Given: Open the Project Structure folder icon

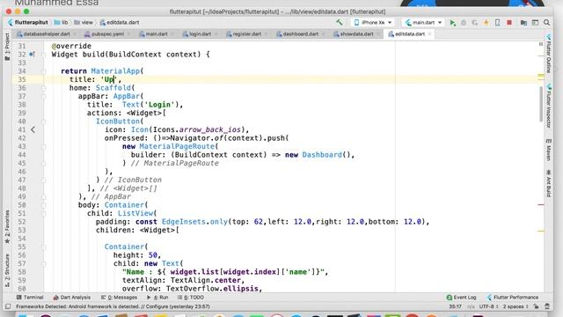Looking at the screenshot, I should click(523, 23).
